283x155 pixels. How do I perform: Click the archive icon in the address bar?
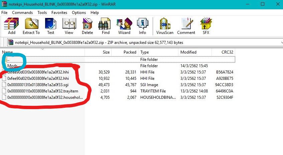pos(11,42)
